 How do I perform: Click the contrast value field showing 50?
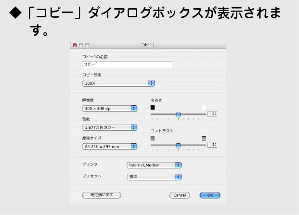212,145
